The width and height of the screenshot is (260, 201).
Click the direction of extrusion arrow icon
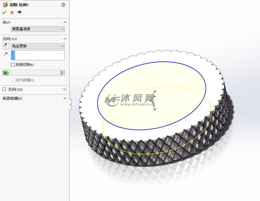point(6,53)
